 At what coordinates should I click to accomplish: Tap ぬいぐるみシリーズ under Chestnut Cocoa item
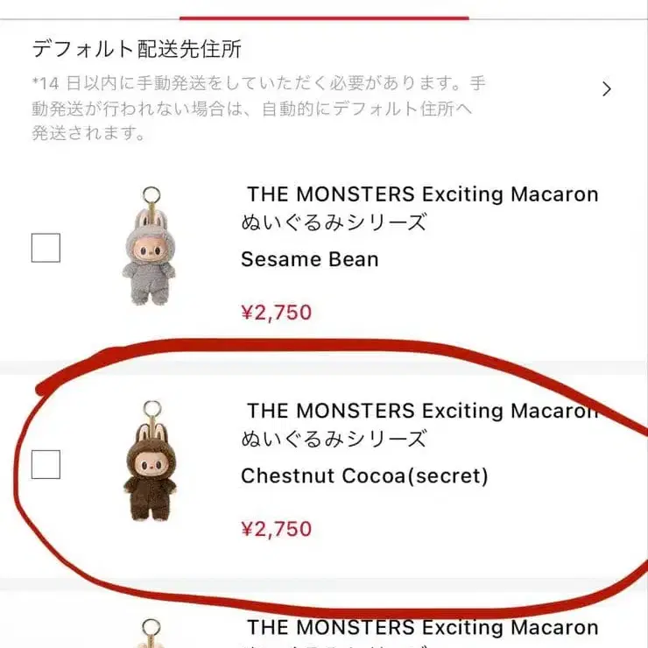click(x=334, y=439)
